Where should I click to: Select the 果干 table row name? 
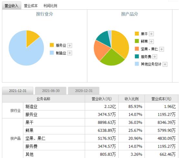tap(29, 122)
